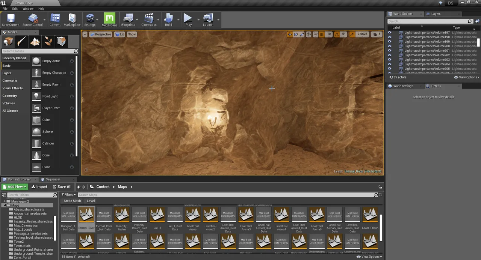Open viewport options dropdown arrow
Screen dimensions: 481x260
(x=85, y=34)
